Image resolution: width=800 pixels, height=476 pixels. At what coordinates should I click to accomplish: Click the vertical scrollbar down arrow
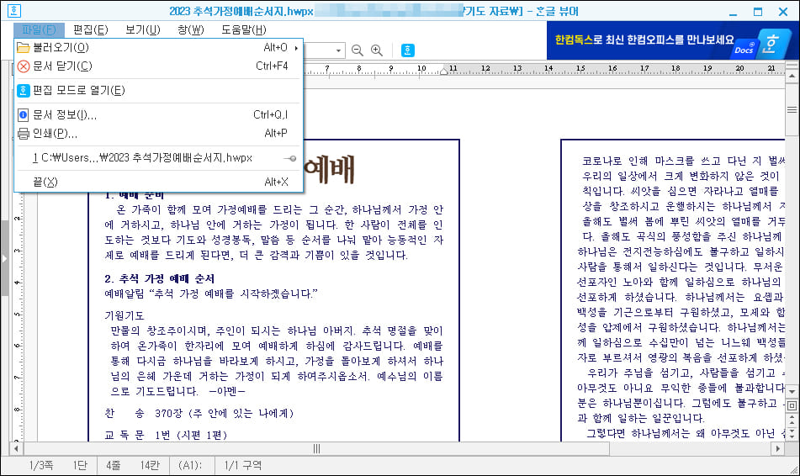pyautogui.click(x=792, y=391)
